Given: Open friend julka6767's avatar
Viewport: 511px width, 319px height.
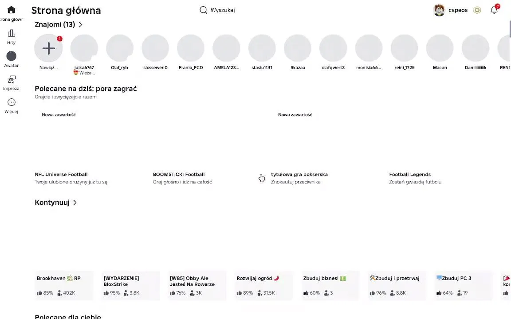Looking at the screenshot, I should 84,48.
